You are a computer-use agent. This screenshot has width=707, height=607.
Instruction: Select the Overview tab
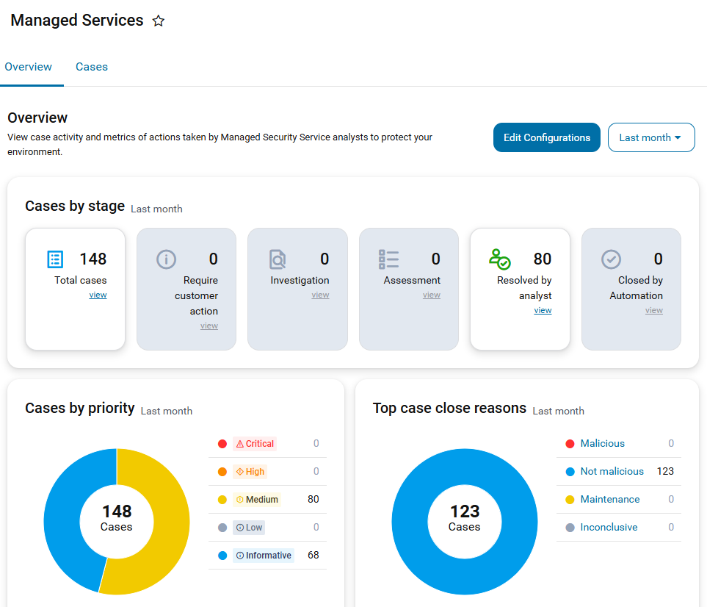(x=29, y=67)
